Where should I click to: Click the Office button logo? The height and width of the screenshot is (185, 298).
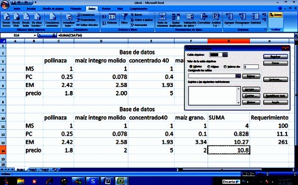point(5,5)
